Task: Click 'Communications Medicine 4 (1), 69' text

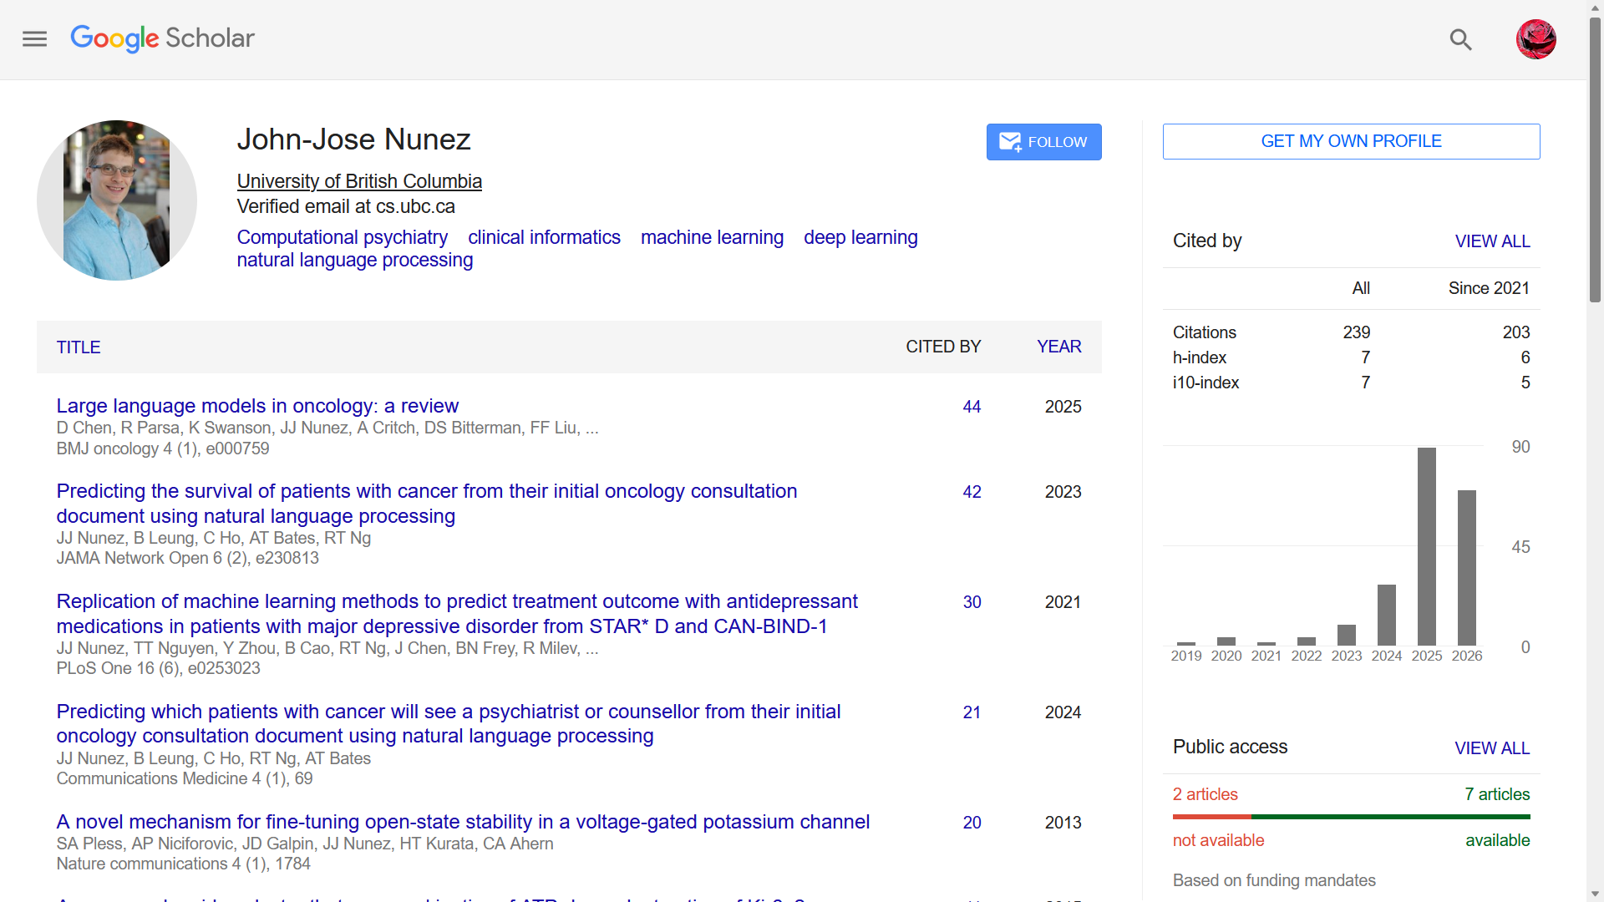Action: pos(185,778)
